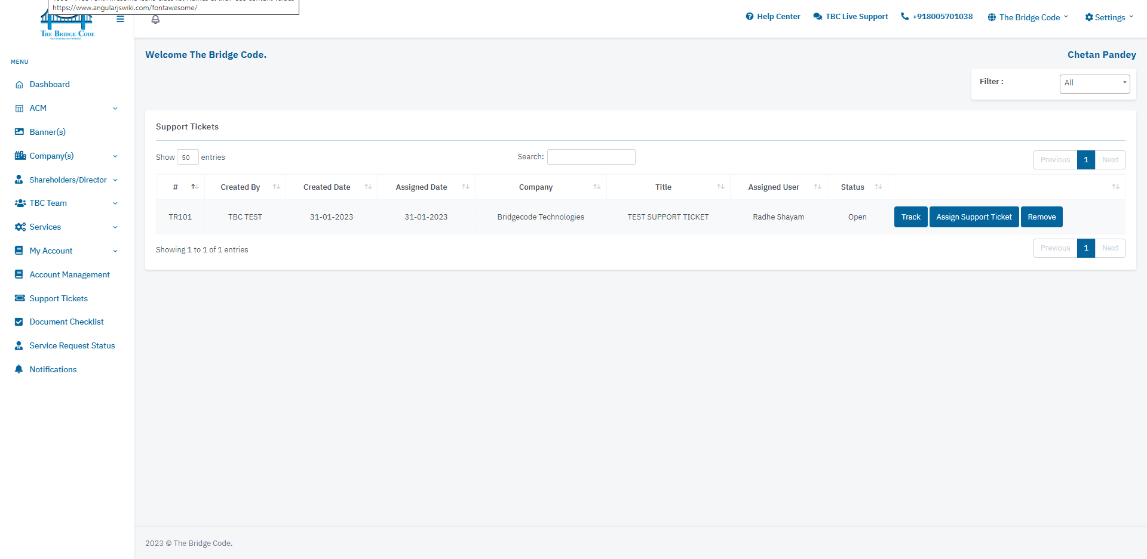Click Assign Support Ticket button
The image size is (1147, 559).
click(x=974, y=217)
